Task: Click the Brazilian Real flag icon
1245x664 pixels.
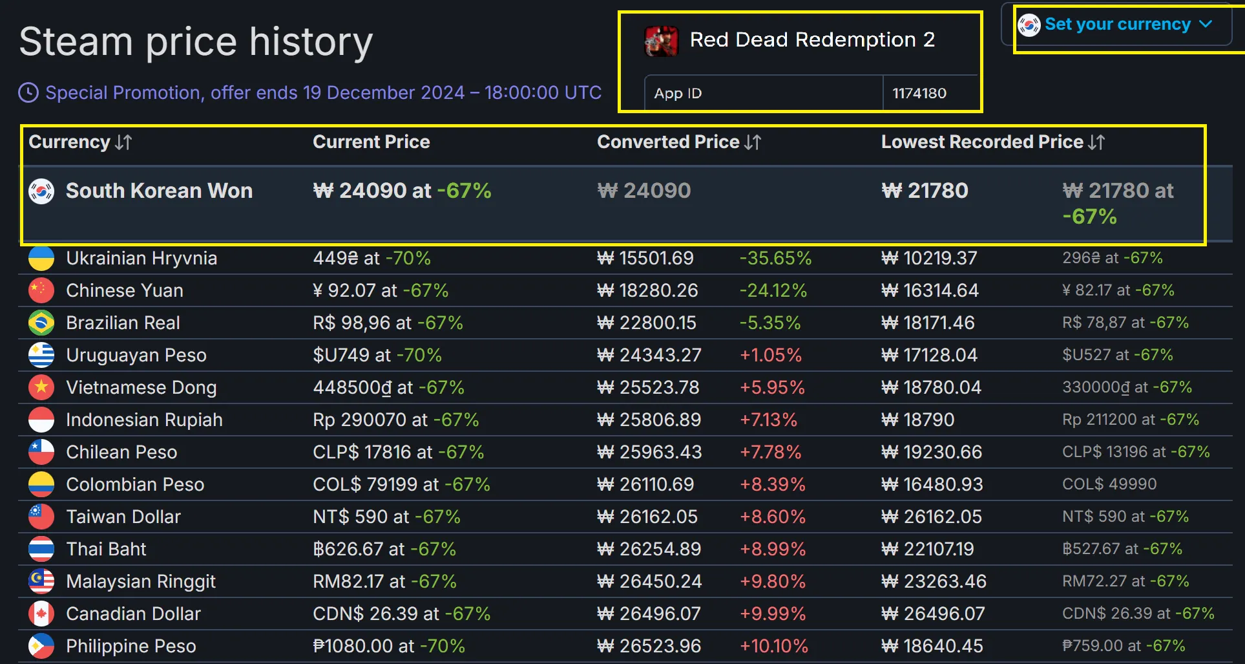Action: (41, 323)
